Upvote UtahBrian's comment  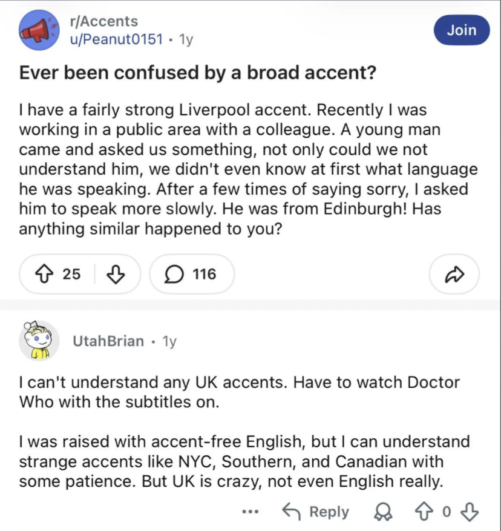click(x=424, y=512)
